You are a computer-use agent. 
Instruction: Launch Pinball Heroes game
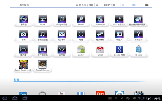coord(42,66)
